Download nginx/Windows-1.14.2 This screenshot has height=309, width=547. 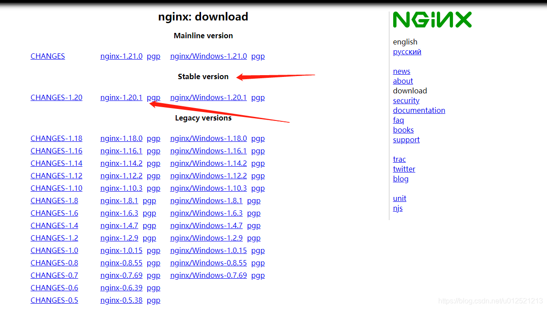pyautogui.click(x=209, y=164)
